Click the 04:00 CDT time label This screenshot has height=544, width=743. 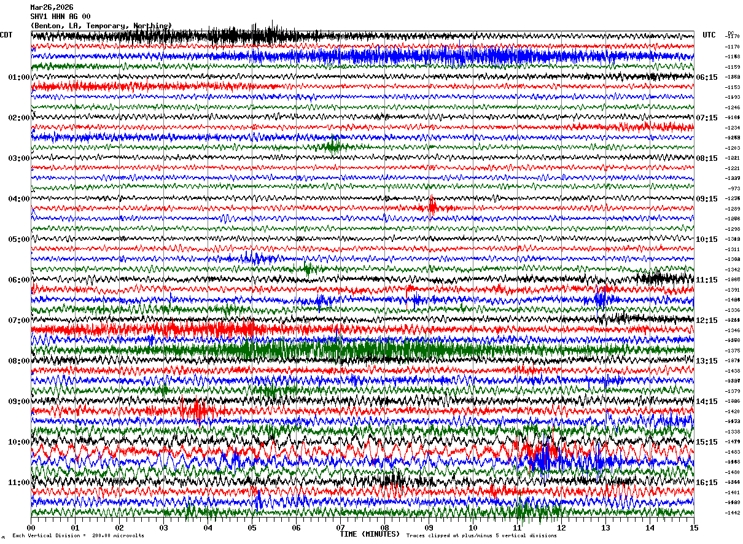[19, 199]
